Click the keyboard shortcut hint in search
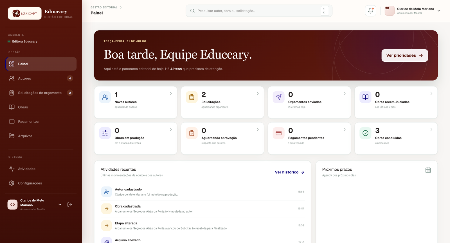Viewport: 450px width, 243px height. [x=325, y=11]
